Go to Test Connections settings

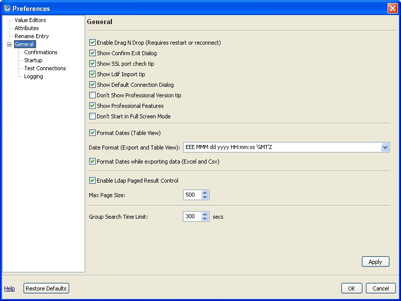click(45, 68)
